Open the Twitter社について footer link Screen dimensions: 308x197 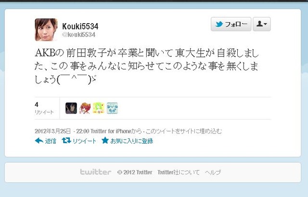(x=179, y=172)
